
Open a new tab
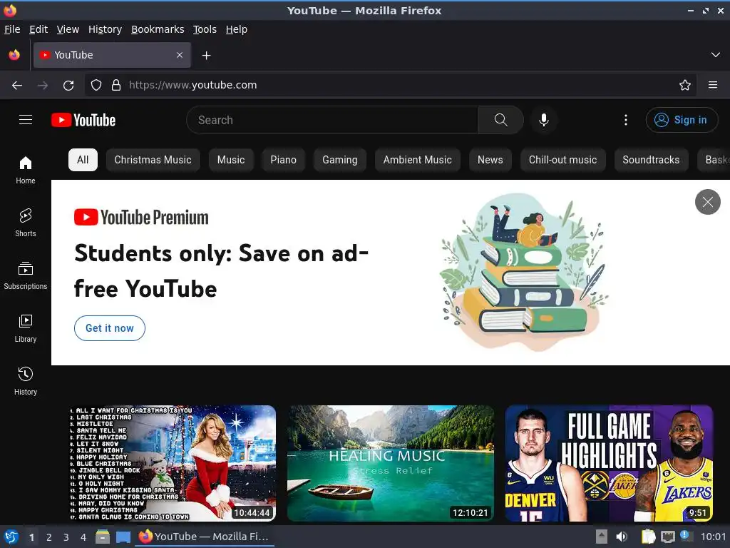[x=206, y=56]
